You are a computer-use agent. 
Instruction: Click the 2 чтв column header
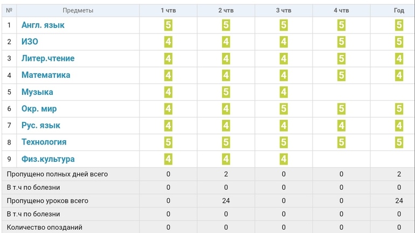(x=226, y=11)
